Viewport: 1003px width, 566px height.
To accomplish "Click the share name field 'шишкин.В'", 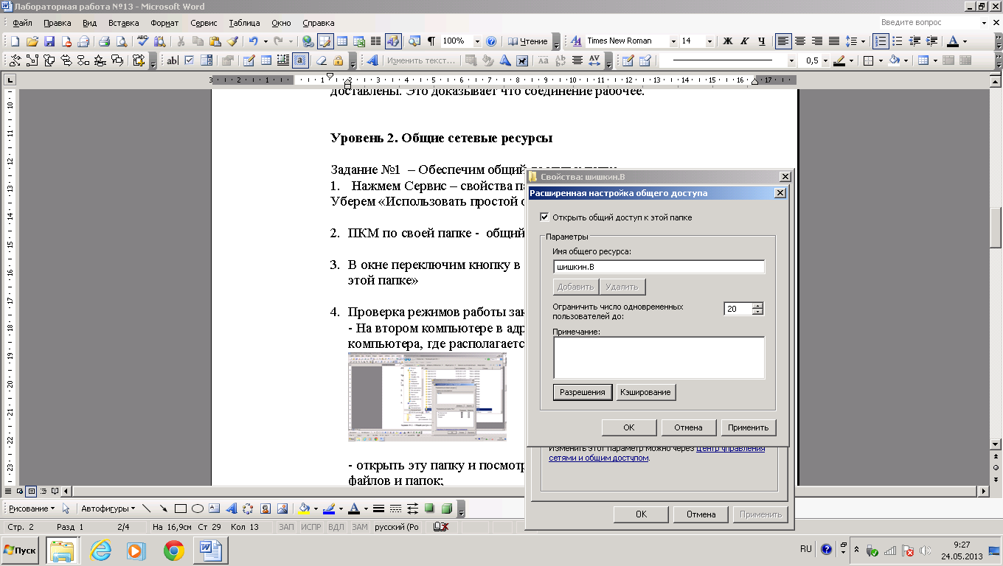I will click(x=659, y=267).
